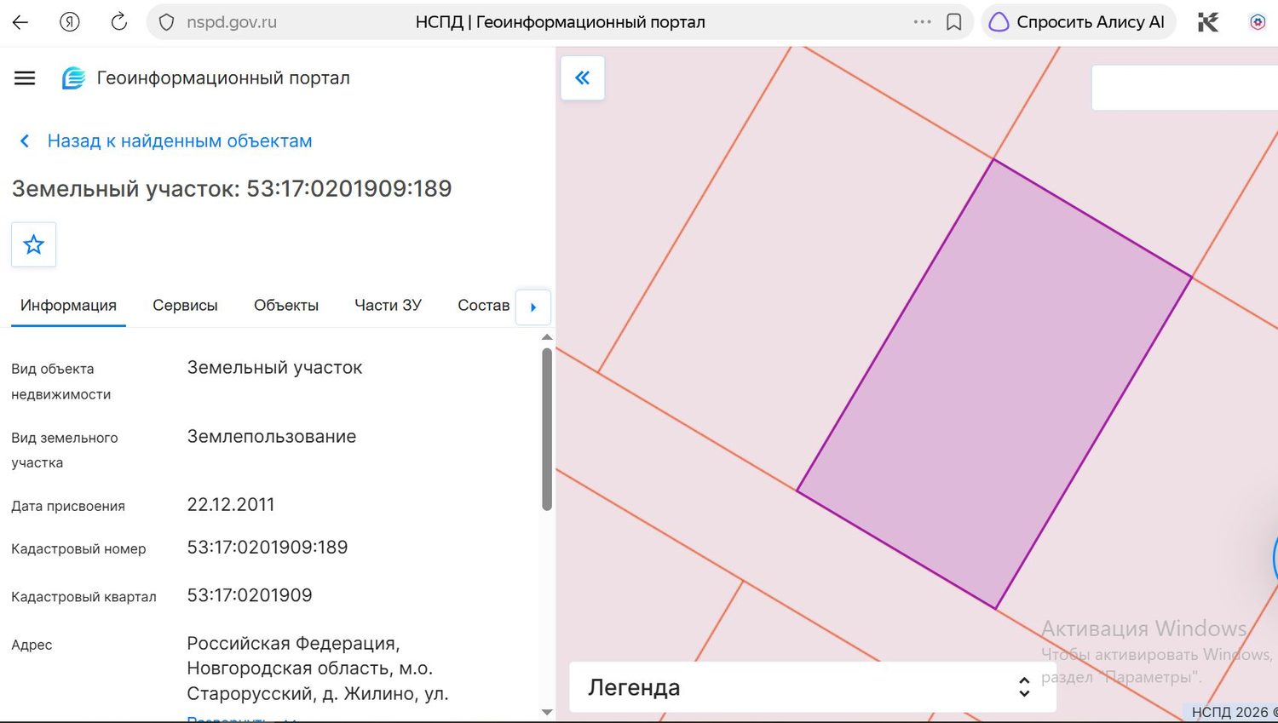Open the Yandex home button
This screenshot has width=1278, height=723.
(70, 22)
